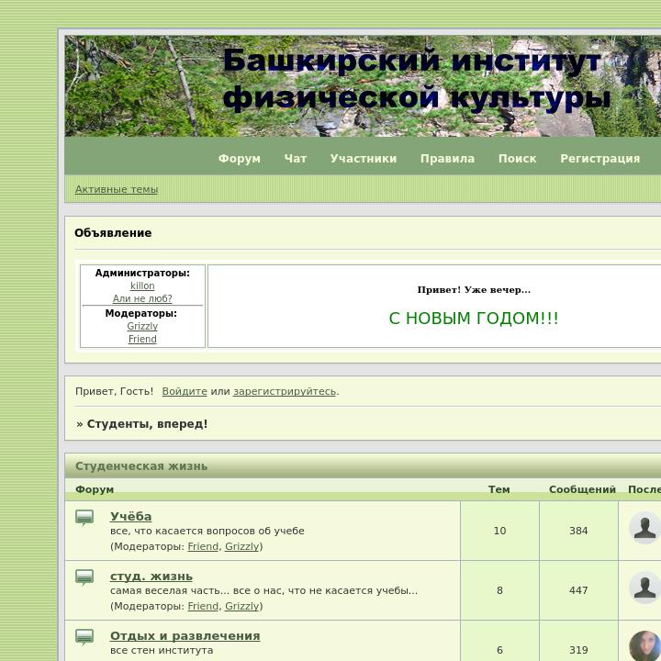The image size is (661, 661).
Task: Open Поиск in the navigation bar
Action: (x=517, y=159)
